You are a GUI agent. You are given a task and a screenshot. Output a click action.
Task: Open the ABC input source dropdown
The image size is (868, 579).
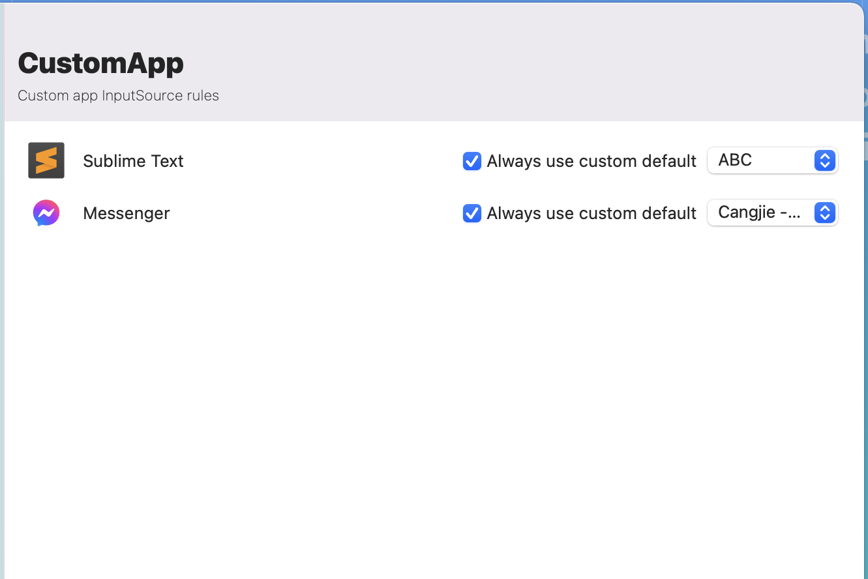pos(772,160)
